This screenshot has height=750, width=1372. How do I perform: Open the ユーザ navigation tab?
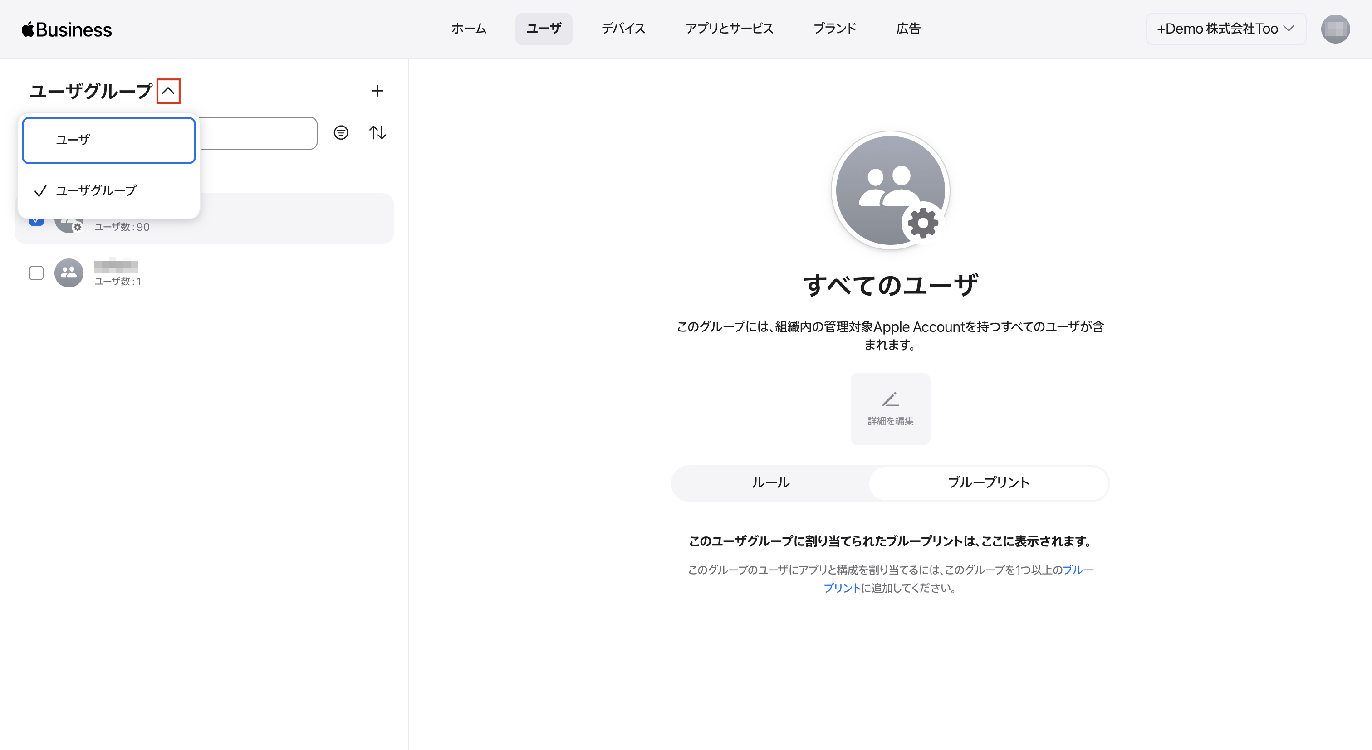544,29
